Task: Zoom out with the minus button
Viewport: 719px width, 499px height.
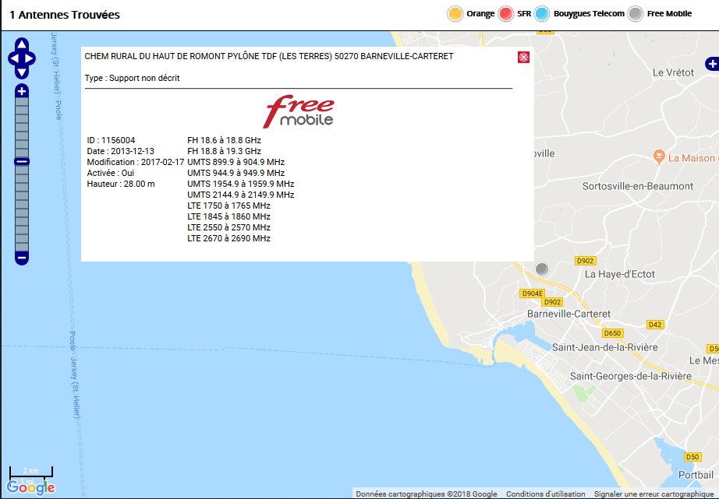Action: tap(22, 258)
